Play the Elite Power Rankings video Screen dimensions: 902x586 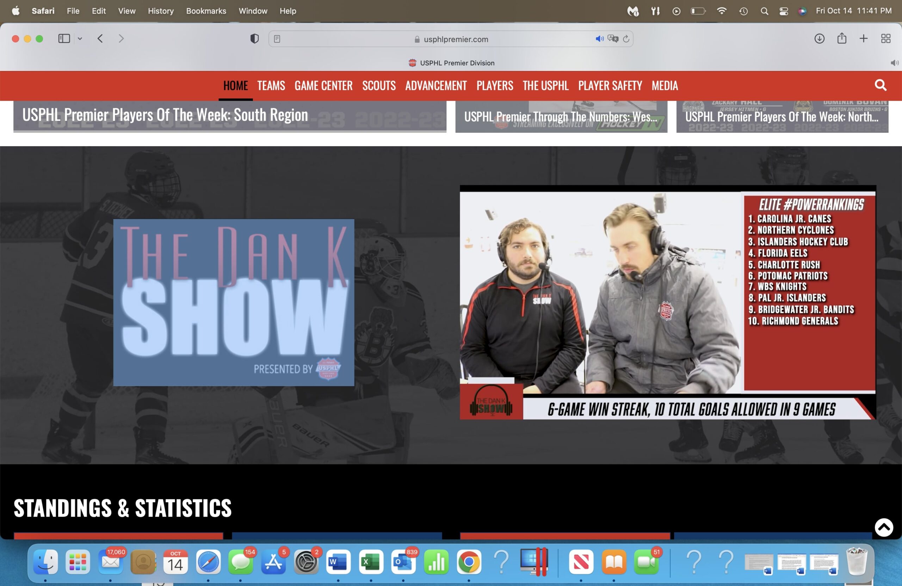(x=668, y=302)
